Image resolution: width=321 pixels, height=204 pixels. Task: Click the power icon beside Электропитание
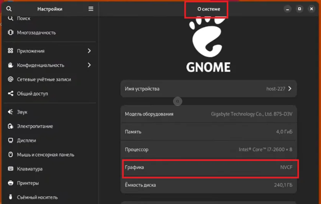[x=11, y=126]
